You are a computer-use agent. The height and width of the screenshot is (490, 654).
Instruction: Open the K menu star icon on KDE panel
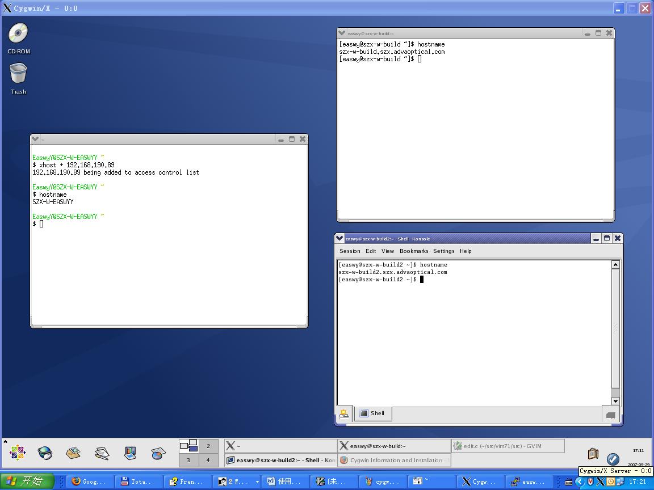tap(17, 453)
